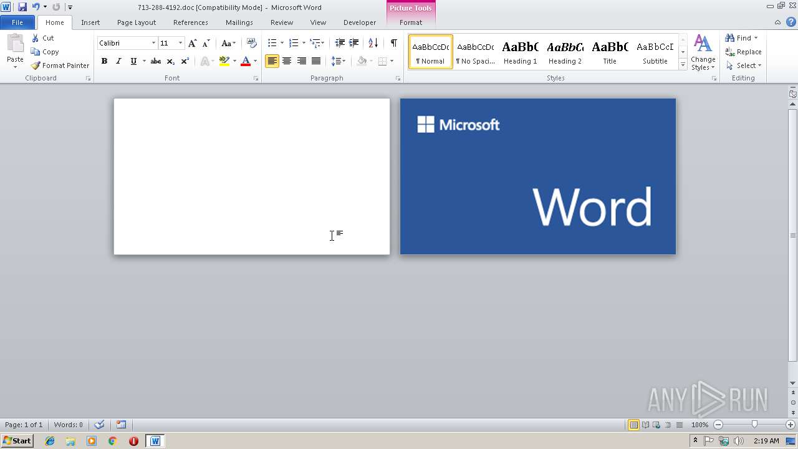The width and height of the screenshot is (798, 449).
Task: Click the macro recording status icon
Action: pos(122,425)
